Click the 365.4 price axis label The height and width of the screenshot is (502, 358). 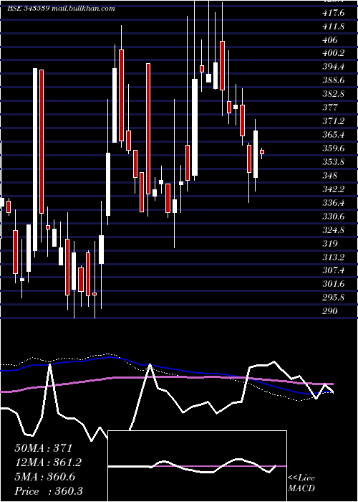pyautogui.click(x=334, y=135)
